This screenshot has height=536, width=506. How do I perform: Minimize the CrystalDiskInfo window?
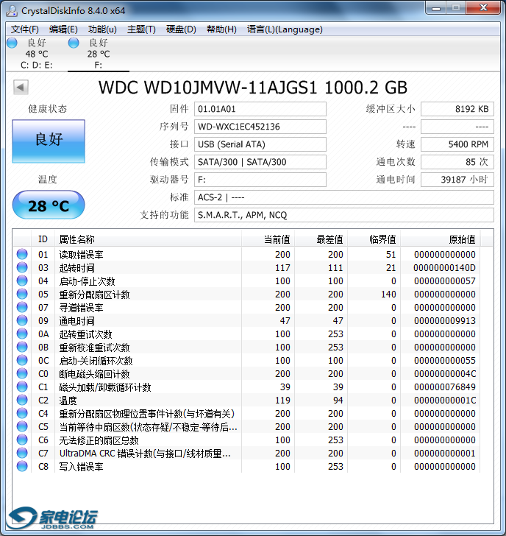coord(435,7)
